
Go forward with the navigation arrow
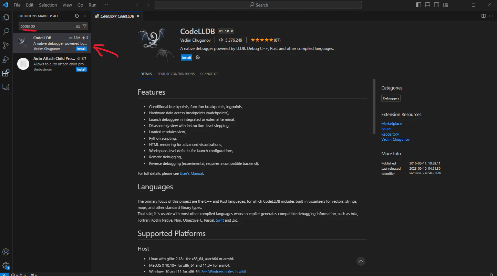tap(148, 5)
